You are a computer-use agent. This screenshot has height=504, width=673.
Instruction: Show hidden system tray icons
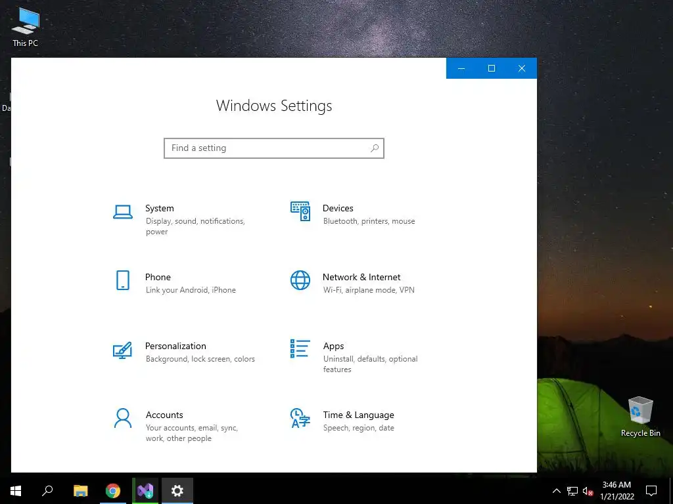[x=556, y=491]
